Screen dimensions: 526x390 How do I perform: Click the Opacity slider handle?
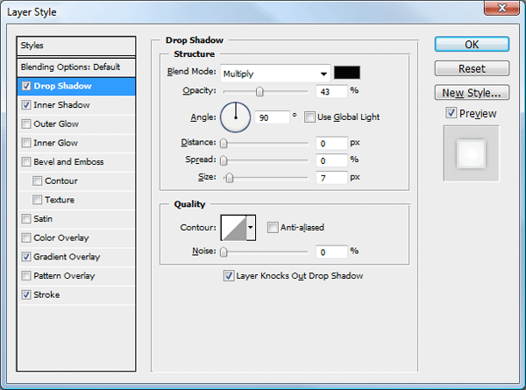(x=259, y=91)
